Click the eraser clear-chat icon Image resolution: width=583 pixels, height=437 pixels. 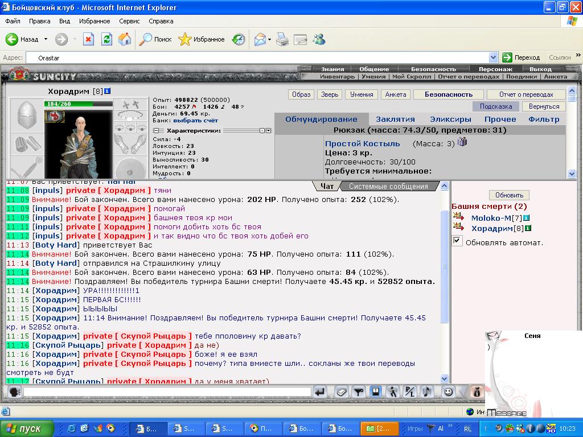point(340,391)
